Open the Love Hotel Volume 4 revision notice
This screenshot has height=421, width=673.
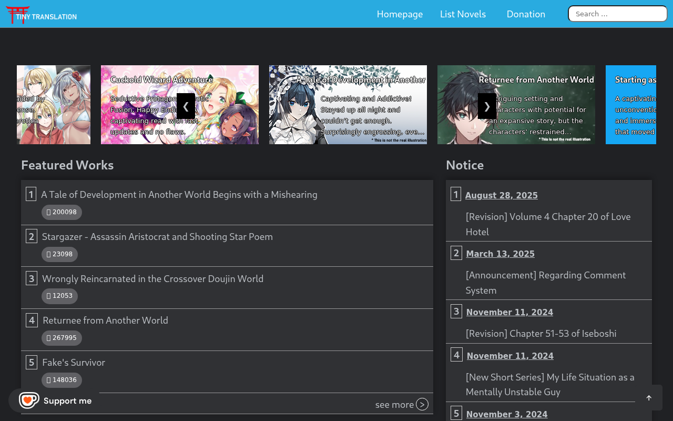click(x=548, y=224)
